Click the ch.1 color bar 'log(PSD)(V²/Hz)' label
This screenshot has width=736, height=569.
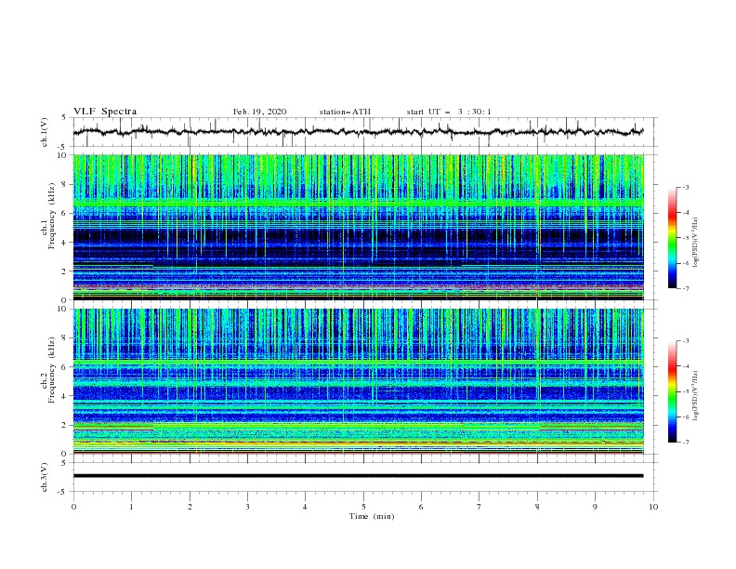pyautogui.click(x=695, y=243)
